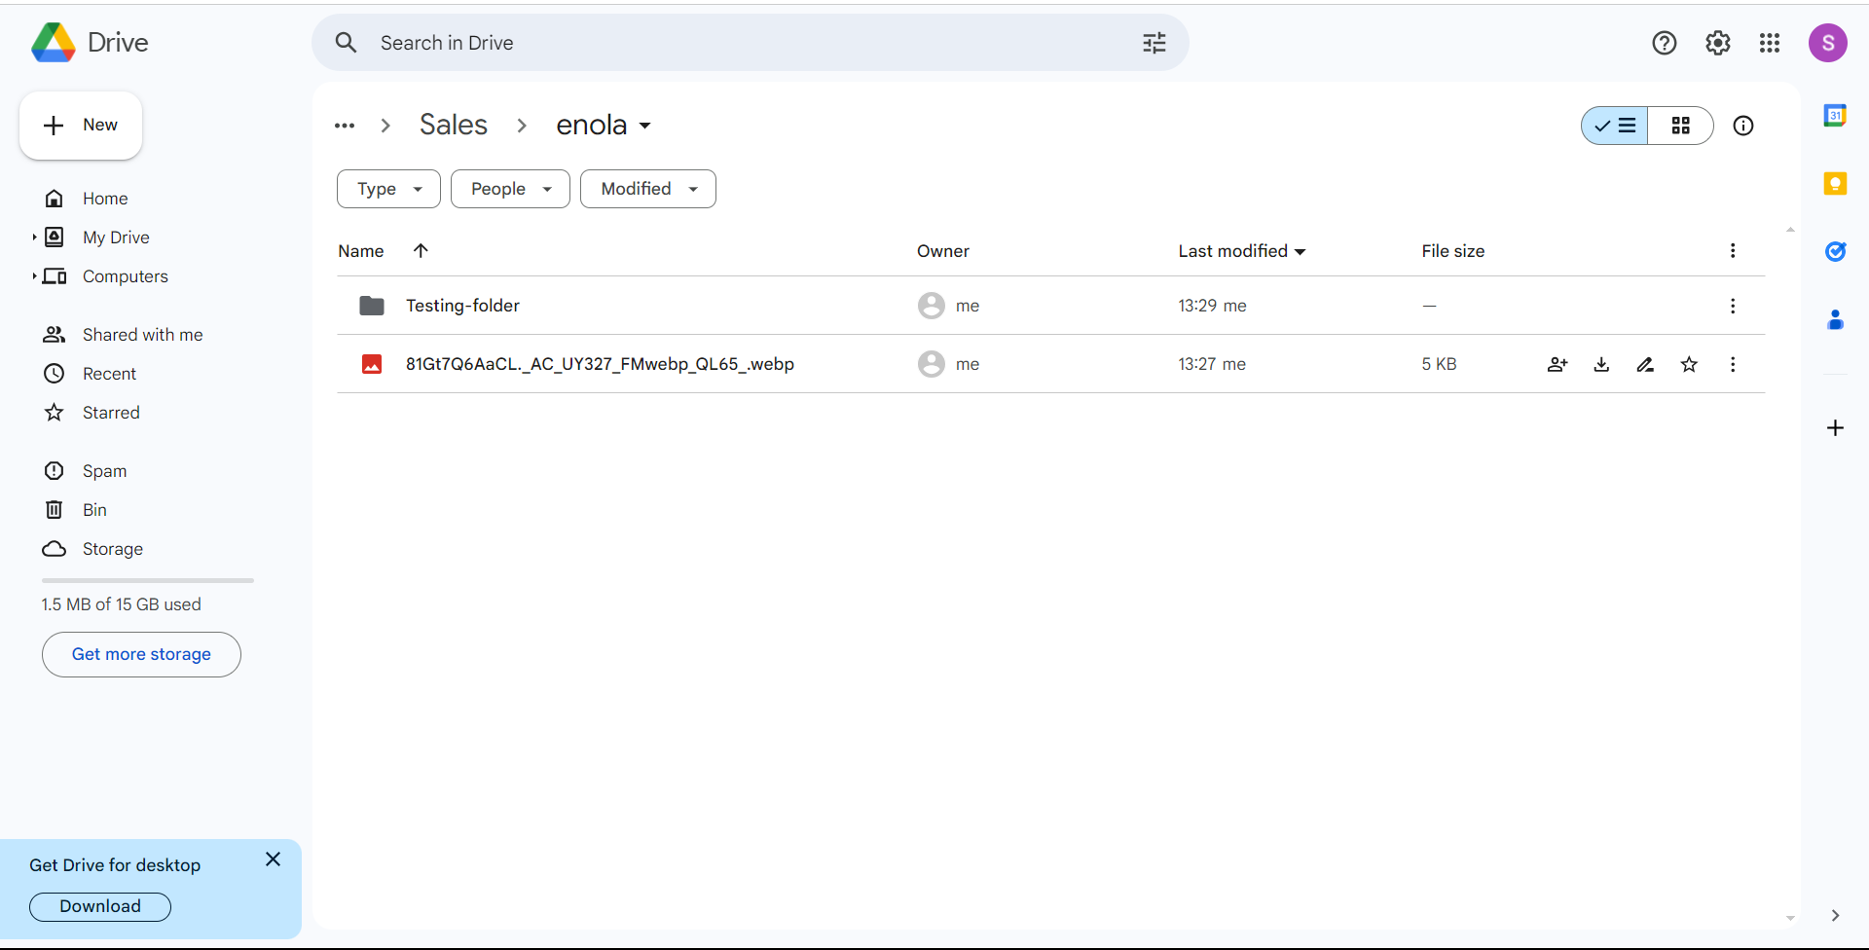Click the rename pencil icon
Screen dimensions: 1869x950
1645,364
